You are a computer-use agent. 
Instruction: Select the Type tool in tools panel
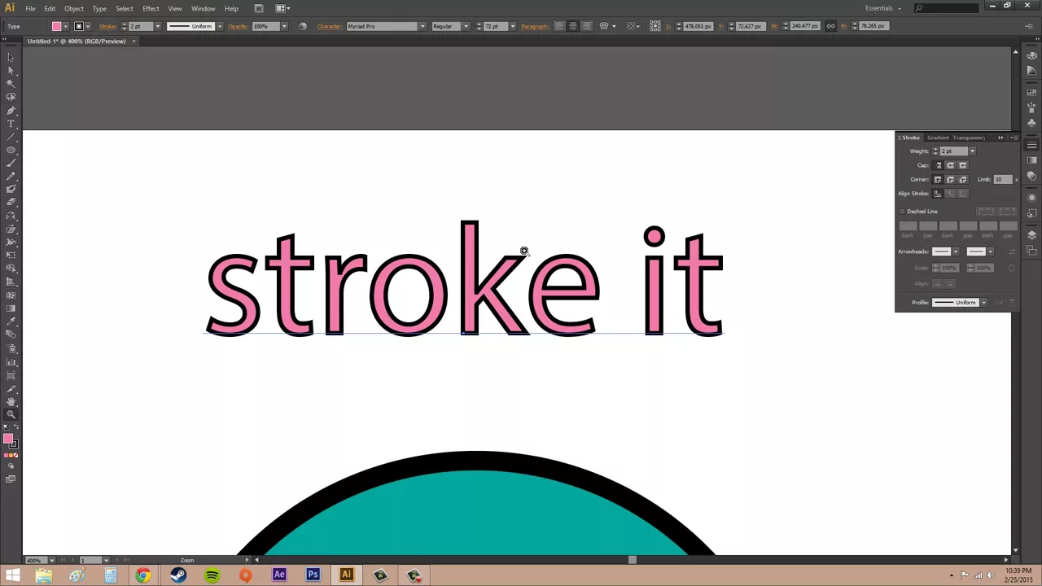point(11,124)
